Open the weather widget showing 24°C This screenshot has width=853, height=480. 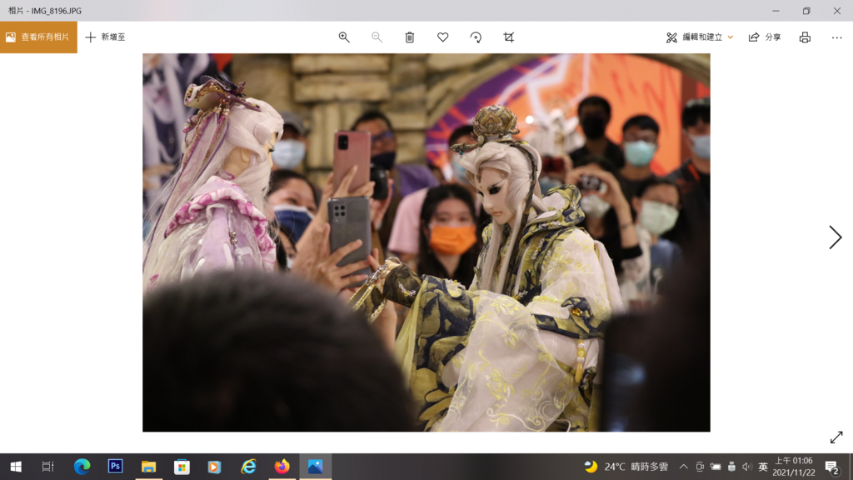[626, 467]
